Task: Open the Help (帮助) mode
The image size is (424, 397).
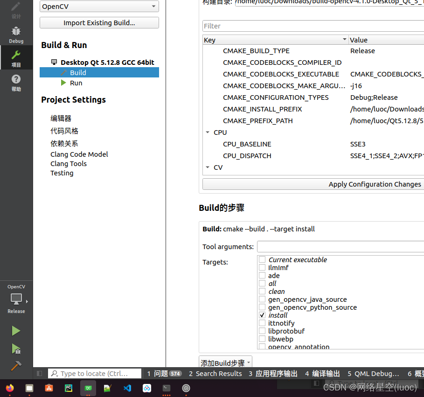Action: click(x=16, y=83)
